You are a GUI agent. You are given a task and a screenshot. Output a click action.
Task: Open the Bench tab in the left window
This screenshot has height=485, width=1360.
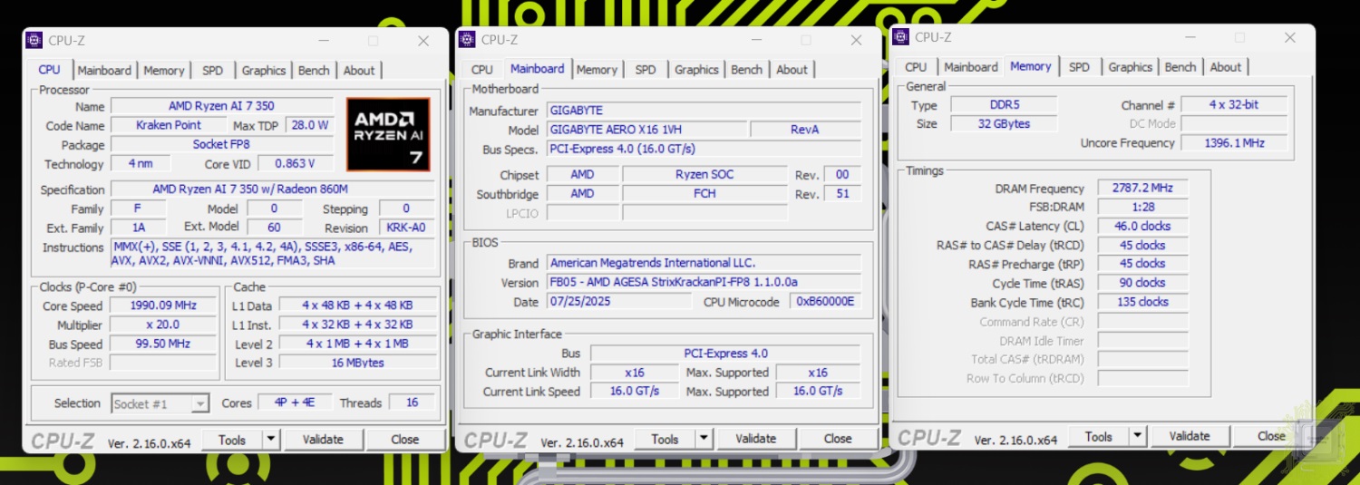tap(314, 70)
